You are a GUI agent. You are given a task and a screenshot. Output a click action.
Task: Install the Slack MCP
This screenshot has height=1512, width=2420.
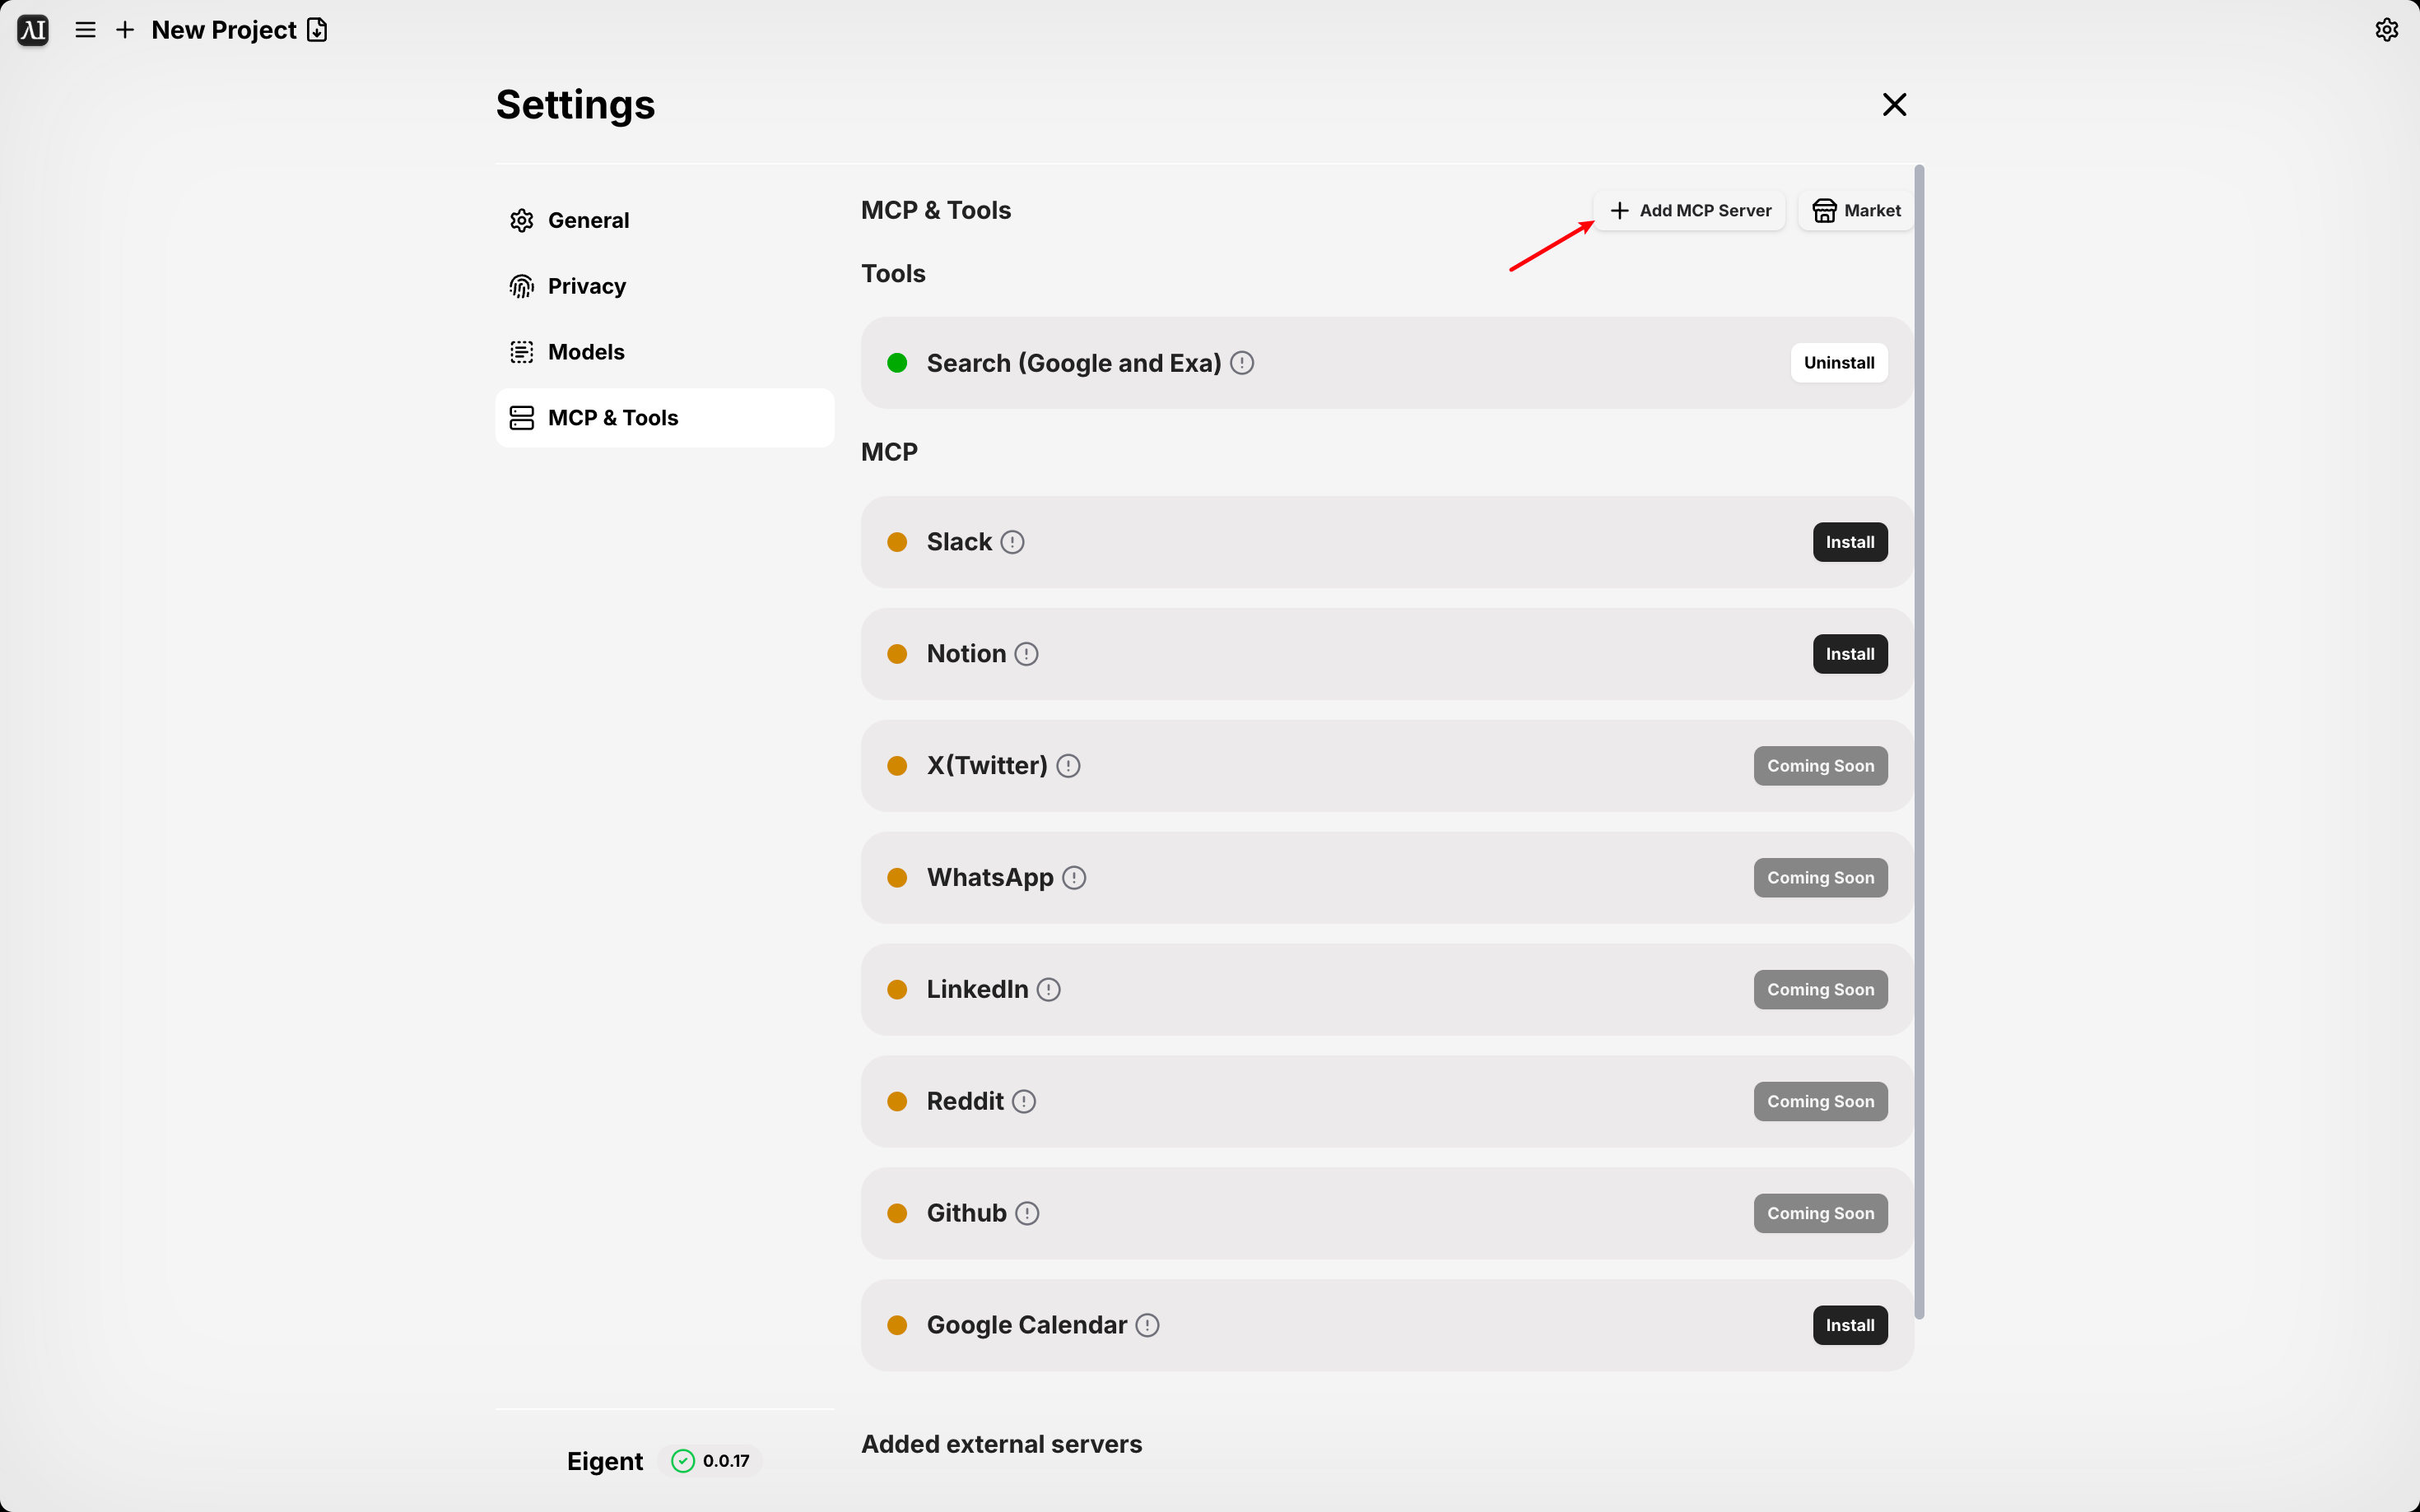[x=1850, y=542]
